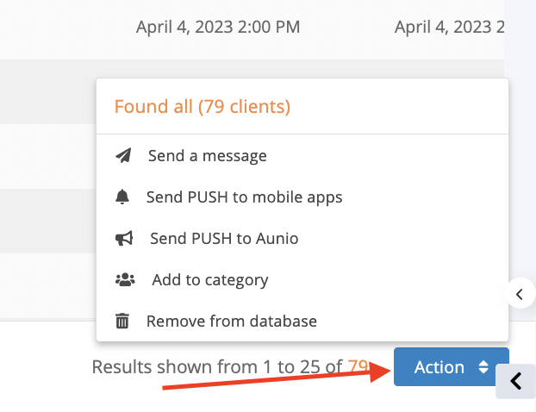Click the Action label on blue button
The image size is (536, 412).
tap(439, 367)
